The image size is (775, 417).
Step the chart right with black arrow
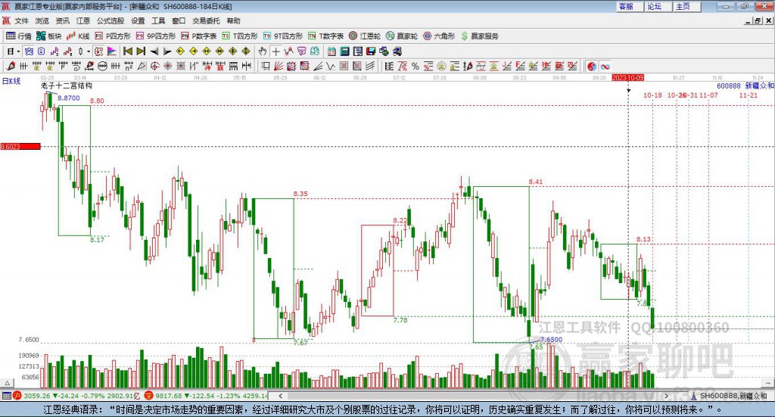(x=167, y=51)
